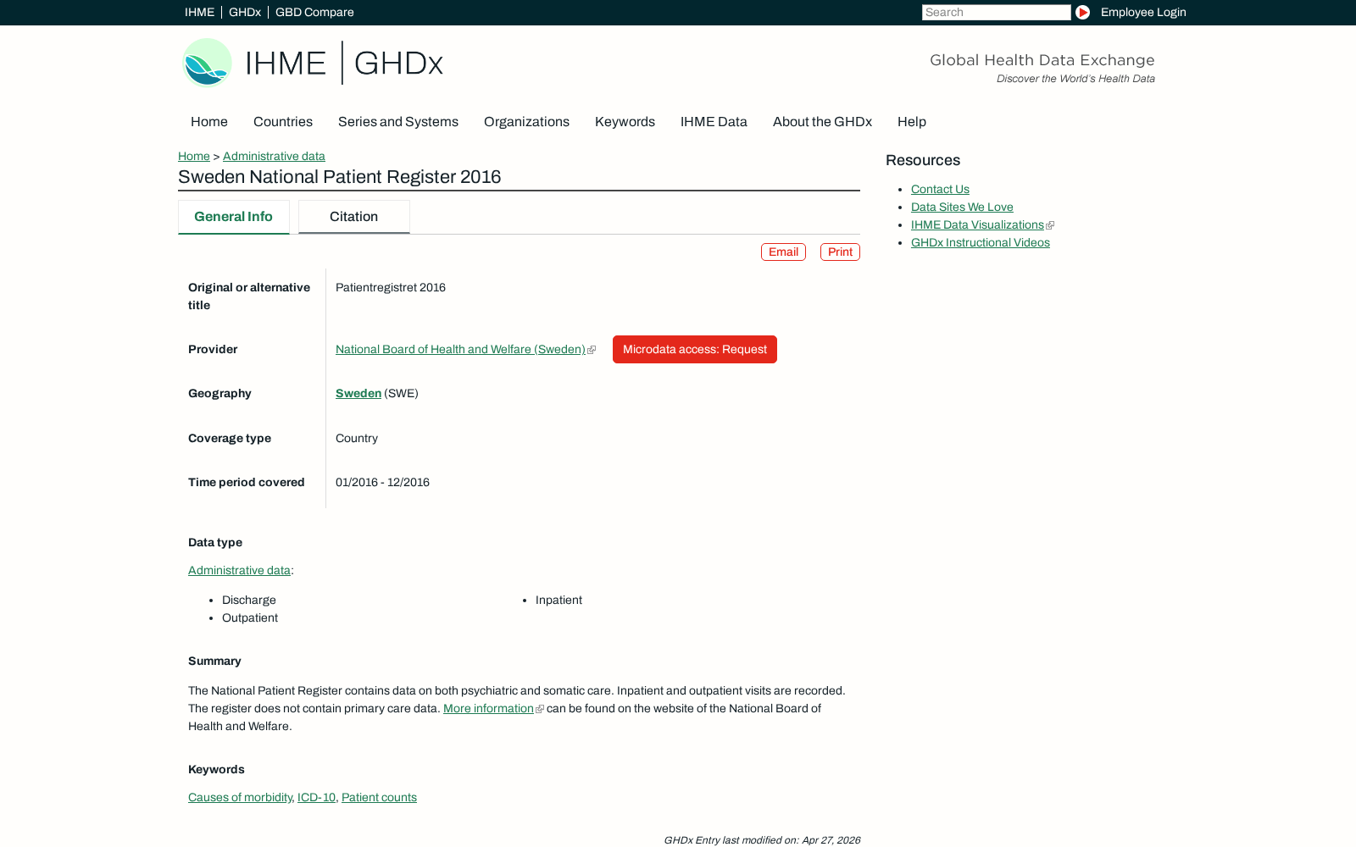Click the Country coverage type value
The image size is (1356, 847).
point(357,438)
